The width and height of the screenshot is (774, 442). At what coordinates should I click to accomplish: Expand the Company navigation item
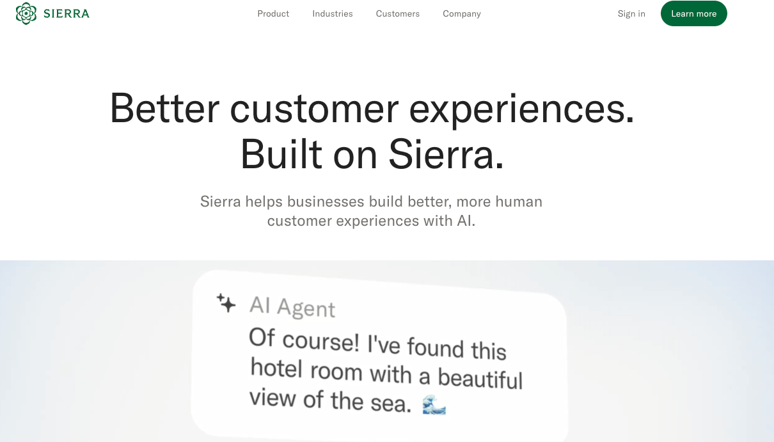[462, 13]
